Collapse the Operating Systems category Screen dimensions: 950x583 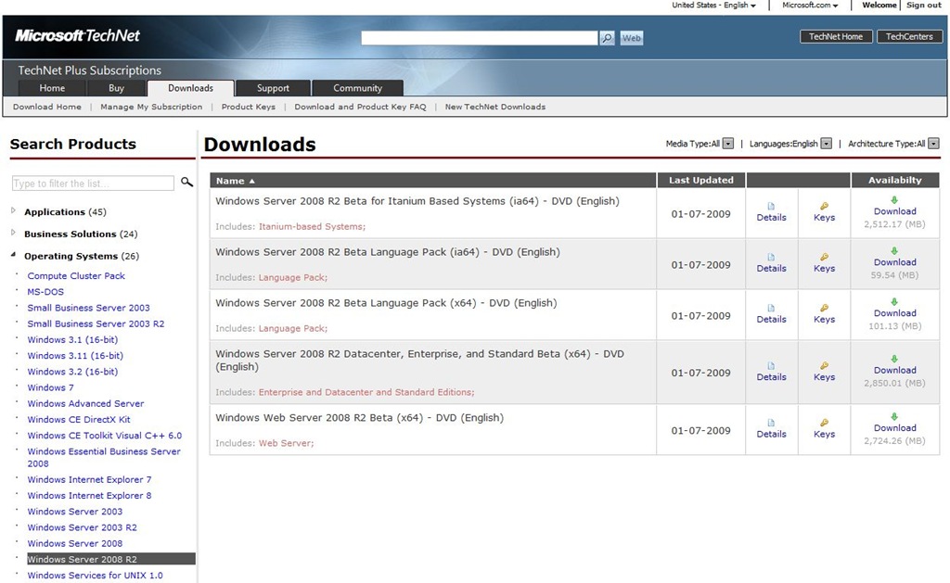point(13,255)
